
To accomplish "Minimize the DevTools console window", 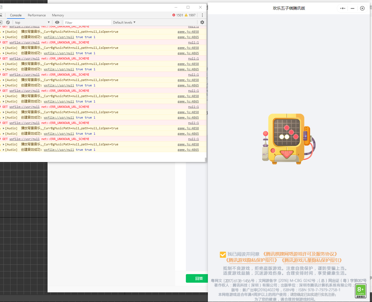I will tap(176, 7).
